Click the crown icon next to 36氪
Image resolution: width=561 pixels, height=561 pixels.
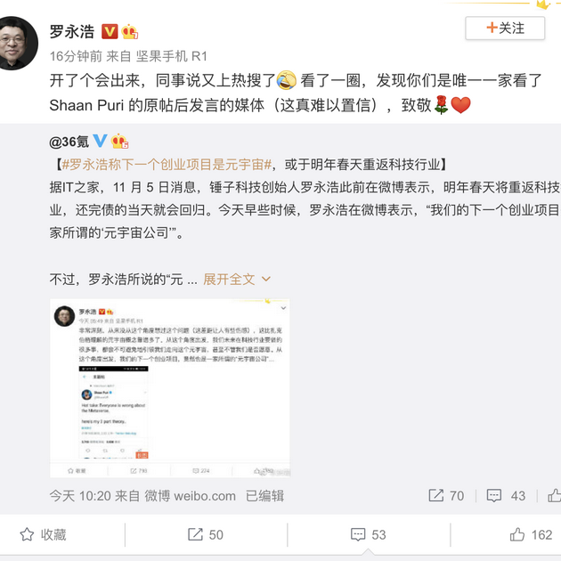coord(119,141)
